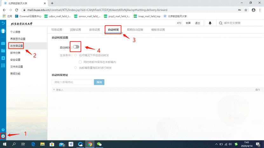Viewport: 264px width, 148px height.
Task: Select 当邮箱容量饱和时进行转发 radio option
Action: tap(76, 68)
